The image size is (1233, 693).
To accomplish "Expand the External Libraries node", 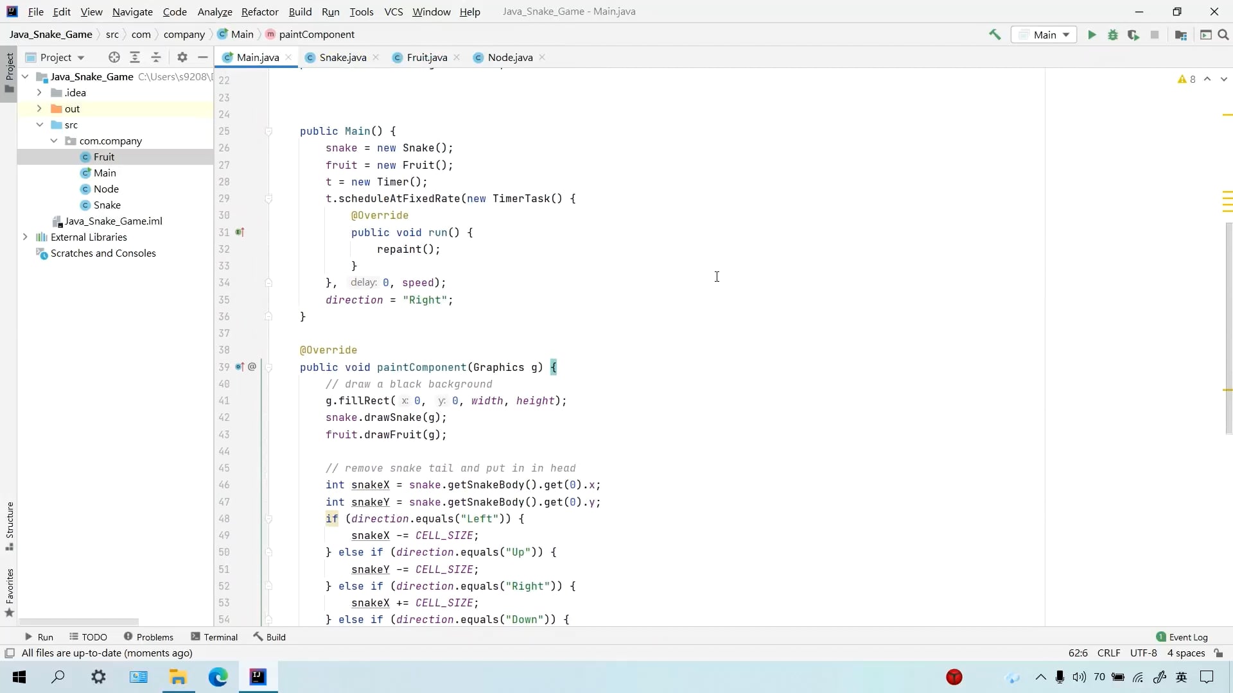I will tap(24, 237).
